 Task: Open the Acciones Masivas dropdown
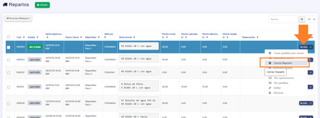click(18, 18)
